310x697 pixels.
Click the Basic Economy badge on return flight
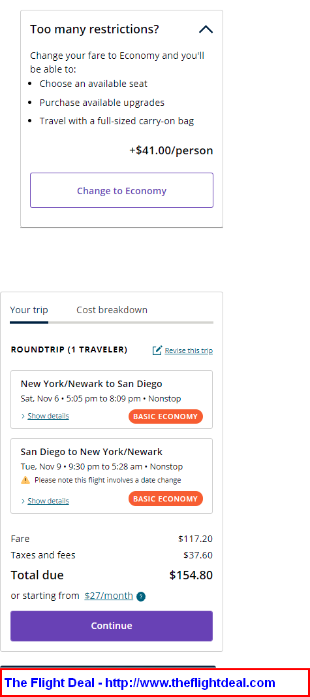click(x=165, y=499)
